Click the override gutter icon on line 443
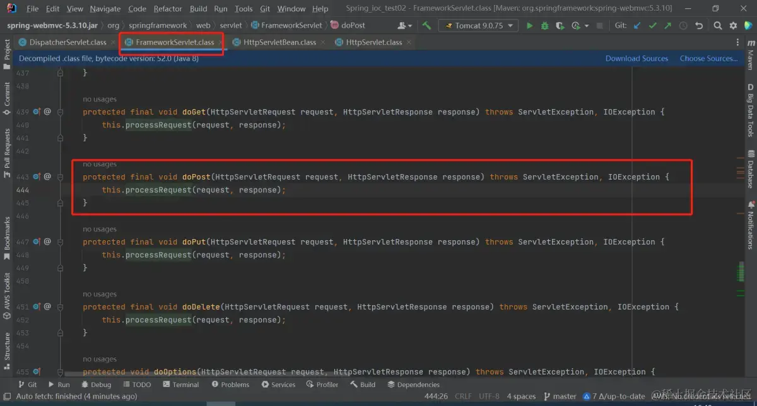The height and width of the screenshot is (406, 757). (37, 177)
